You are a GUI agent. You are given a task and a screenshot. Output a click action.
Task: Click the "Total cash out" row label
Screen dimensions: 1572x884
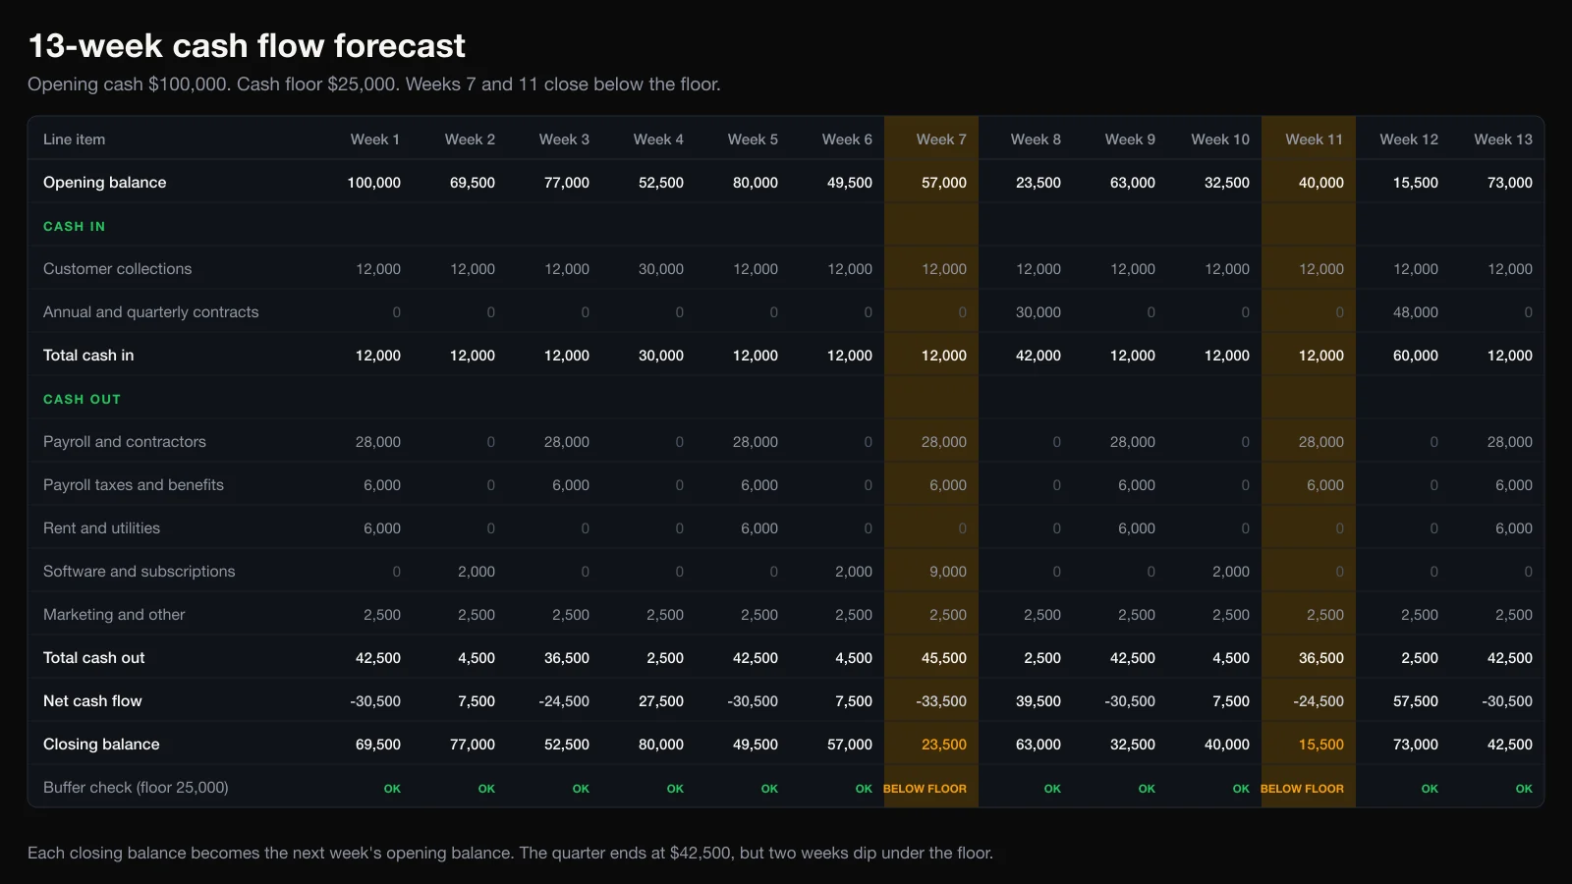coord(93,658)
